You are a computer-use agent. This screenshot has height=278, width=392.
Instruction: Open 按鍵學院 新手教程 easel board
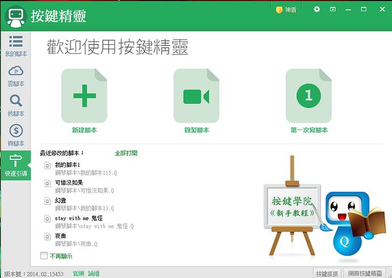click(x=292, y=207)
